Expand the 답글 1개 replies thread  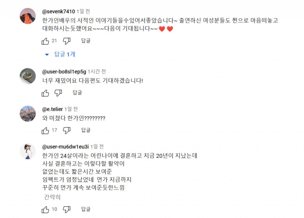(61, 54)
